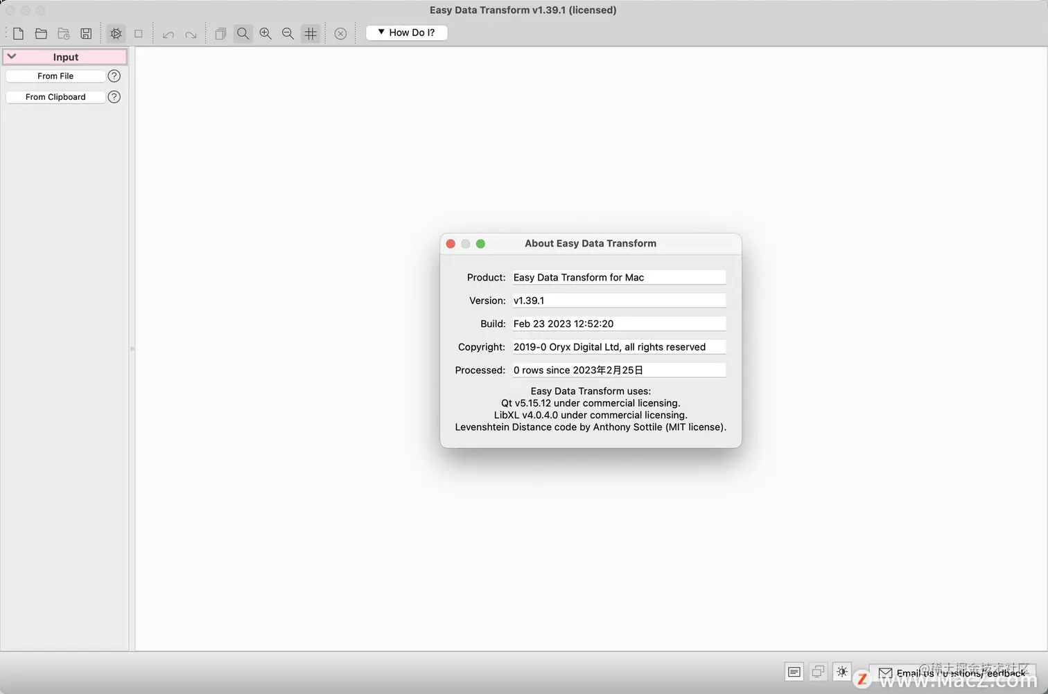This screenshot has height=694, width=1048.
Task: Click the green zoom button on the About dialog
Action: [x=480, y=244]
